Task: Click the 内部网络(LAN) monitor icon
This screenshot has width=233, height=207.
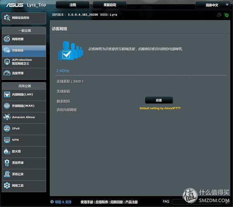Action: coord(7,95)
